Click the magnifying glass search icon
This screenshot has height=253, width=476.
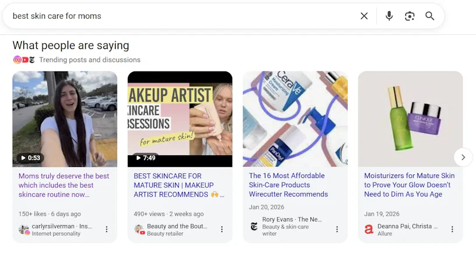click(430, 16)
